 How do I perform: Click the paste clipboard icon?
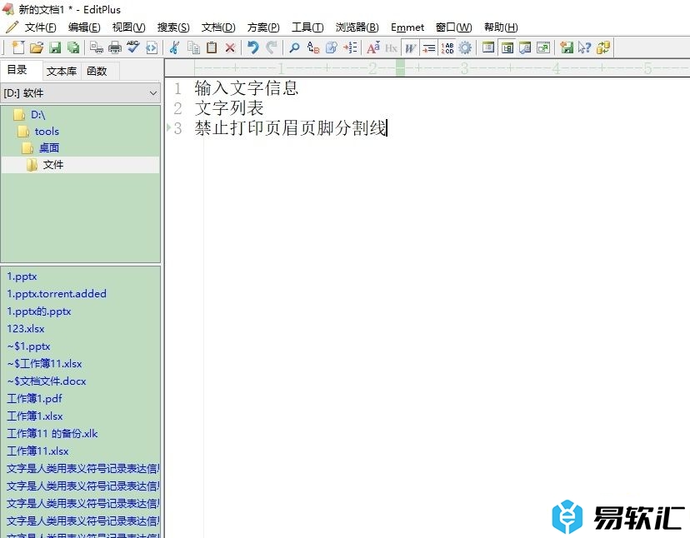(212, 47)
